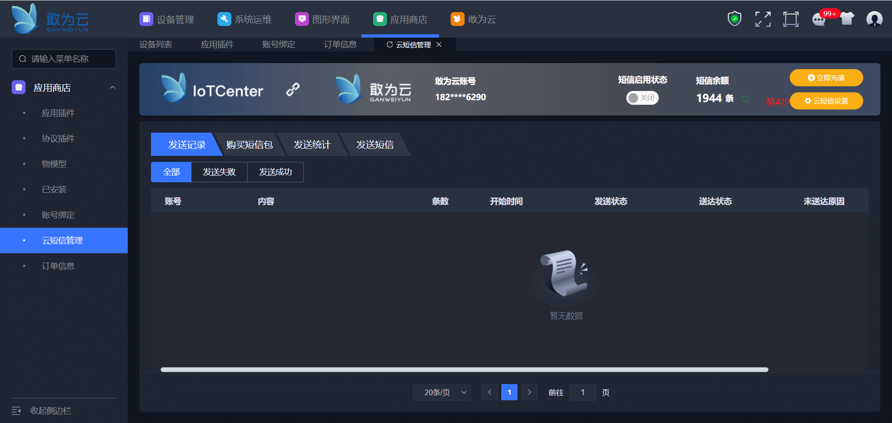892x423 pixels.
Task: Go to the next page arrow
Action: (x=529, y=392)
